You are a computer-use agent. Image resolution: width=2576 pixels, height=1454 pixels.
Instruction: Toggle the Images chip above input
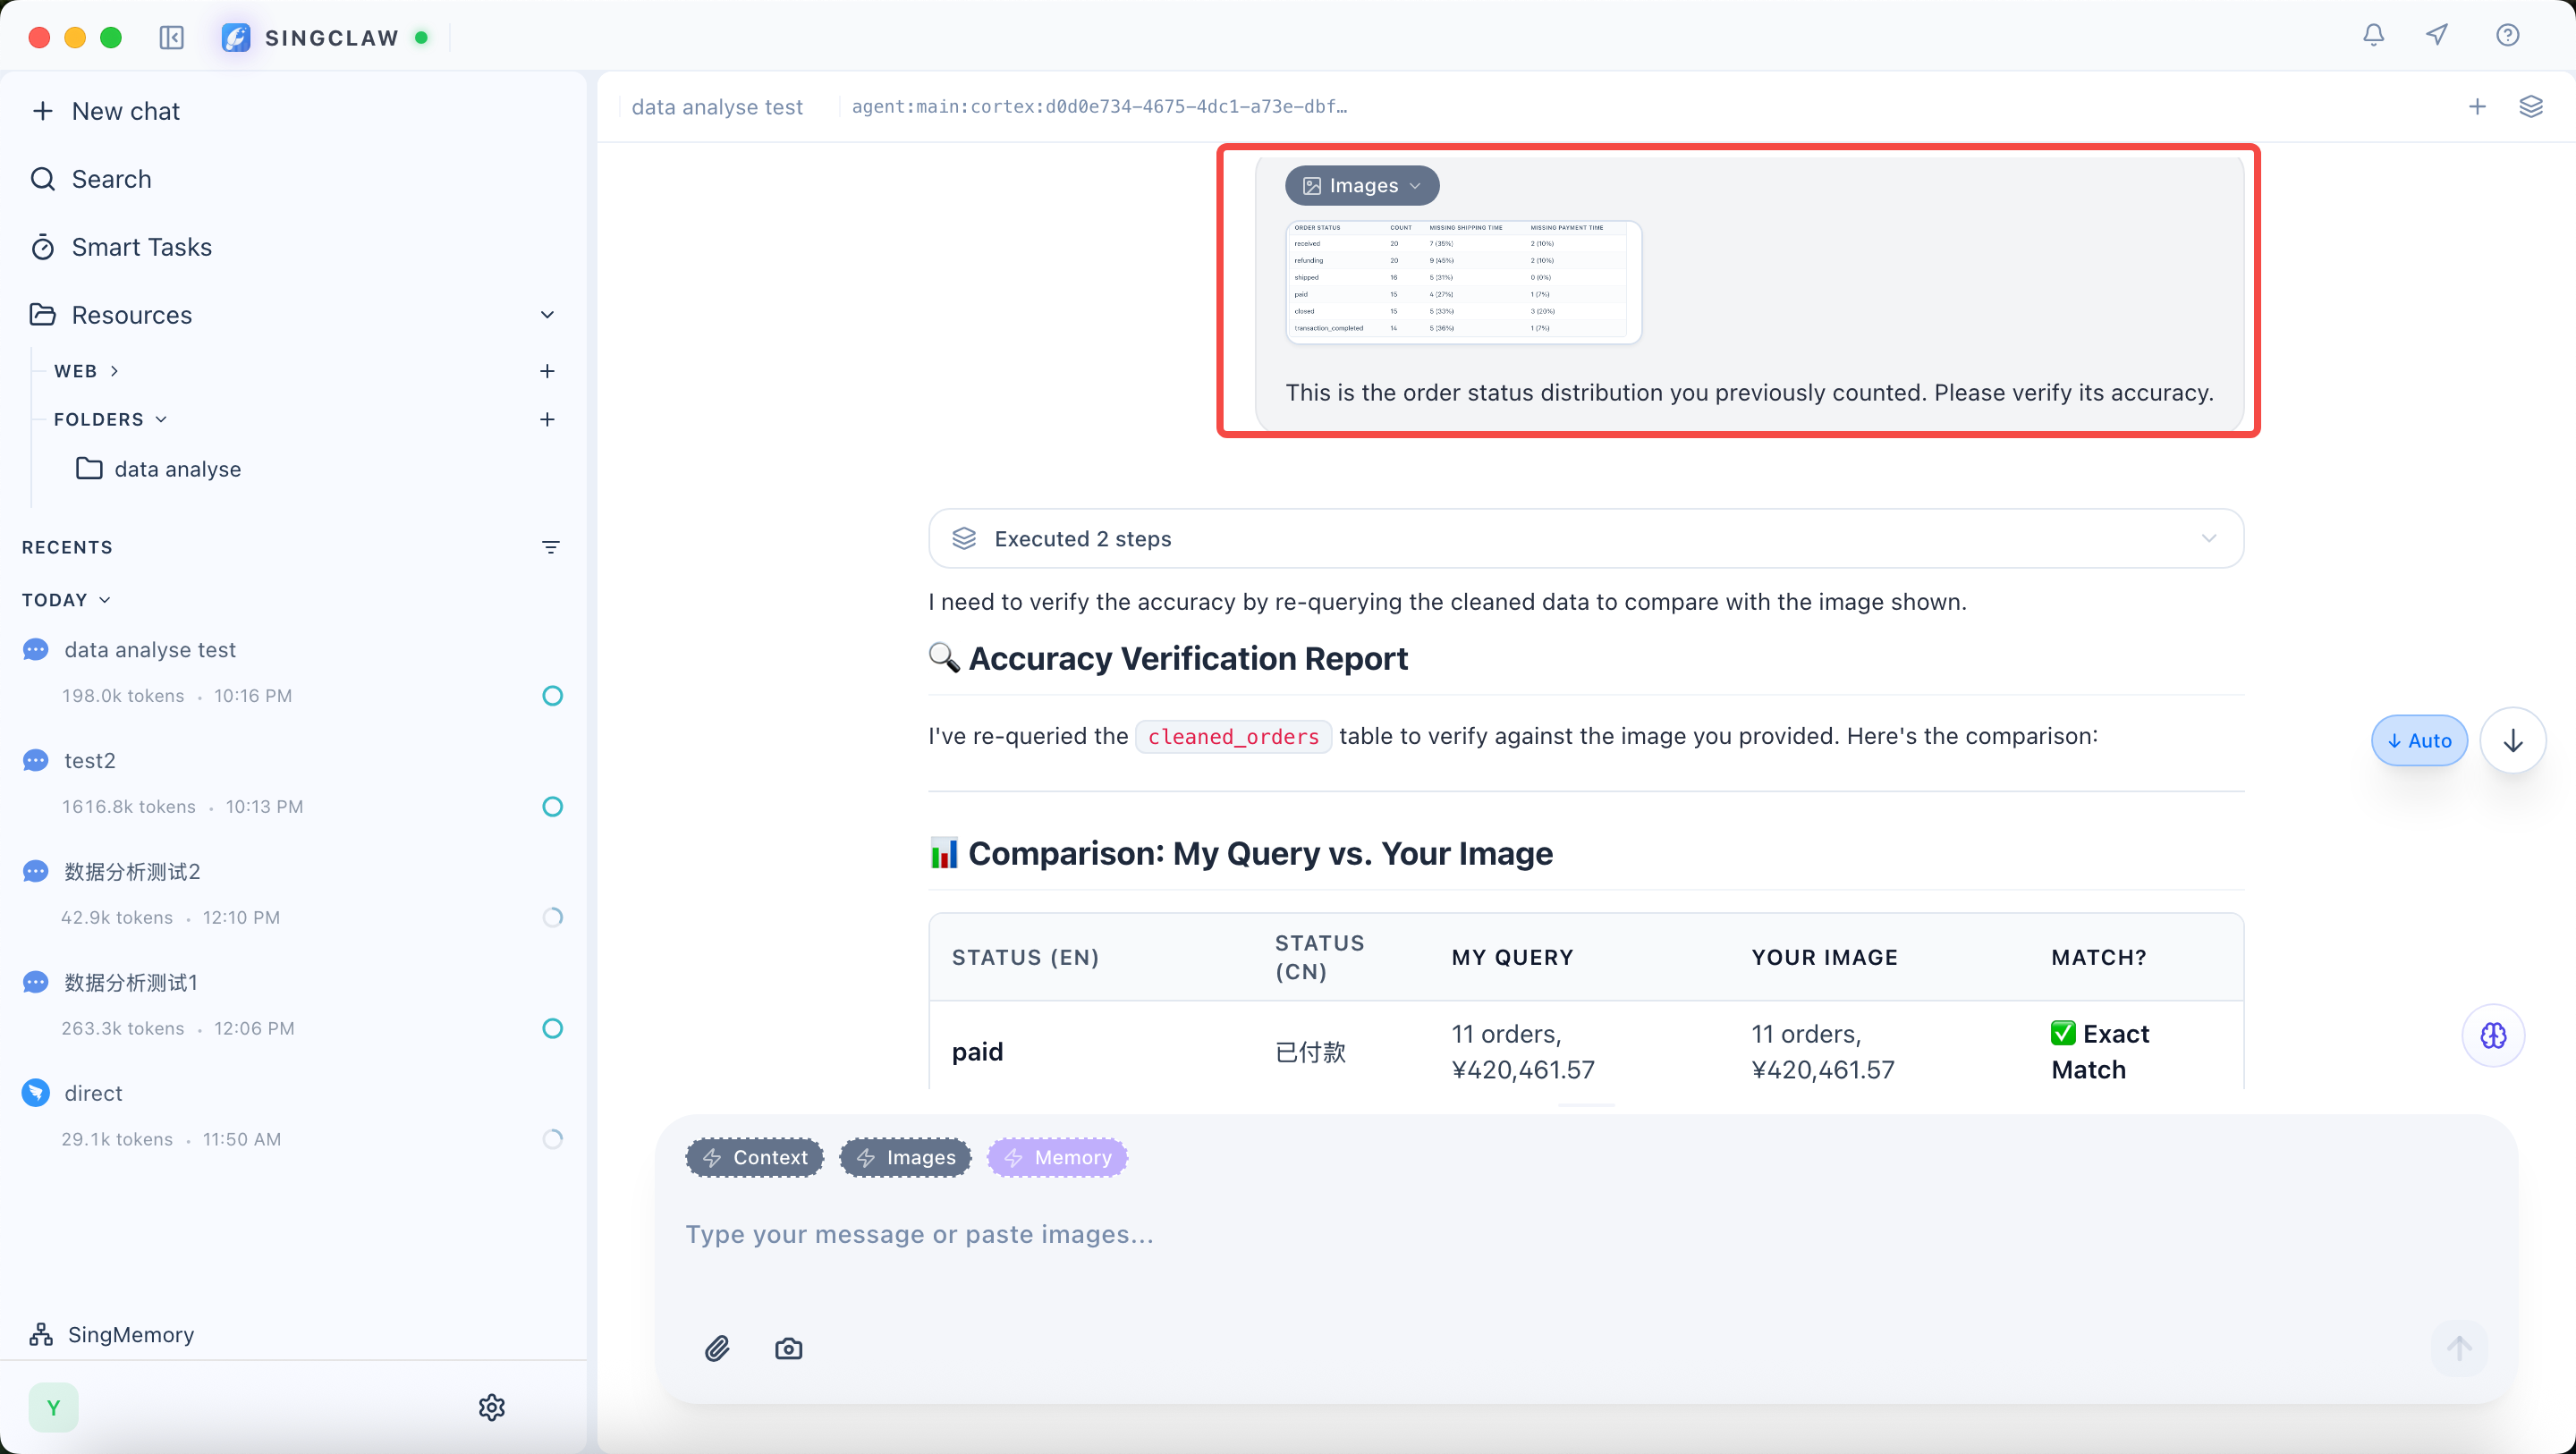905,1157
